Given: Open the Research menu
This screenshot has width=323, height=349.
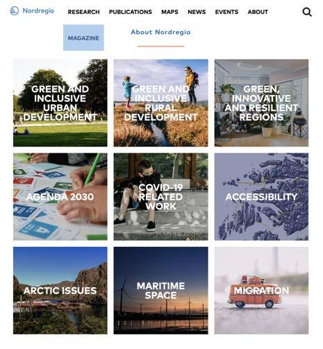Looking at the screenshot, I should [83, 12].
